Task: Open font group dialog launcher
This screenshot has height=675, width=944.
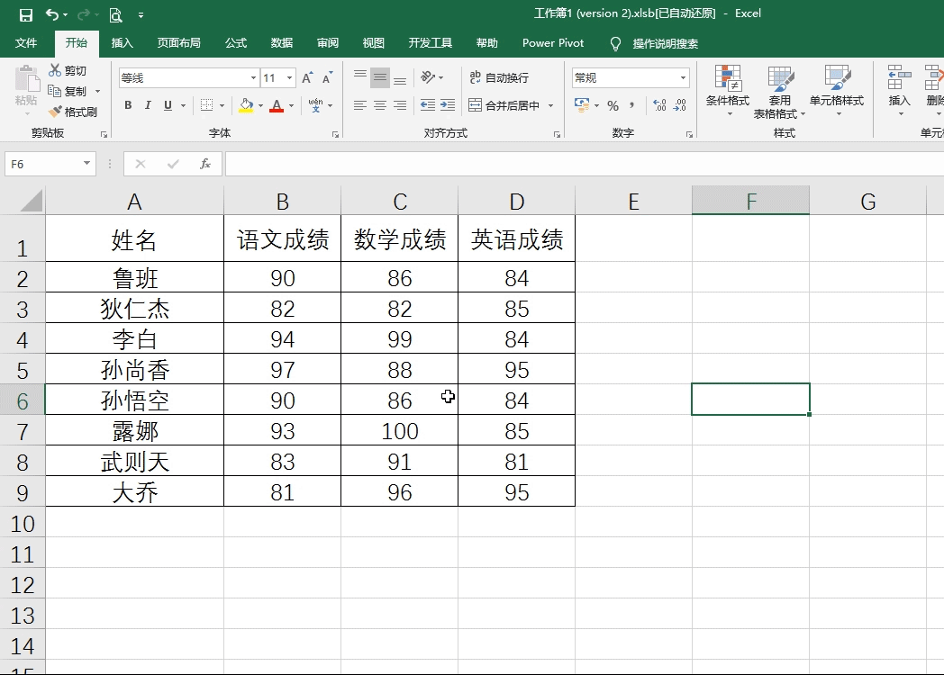Action: (335, 134)
